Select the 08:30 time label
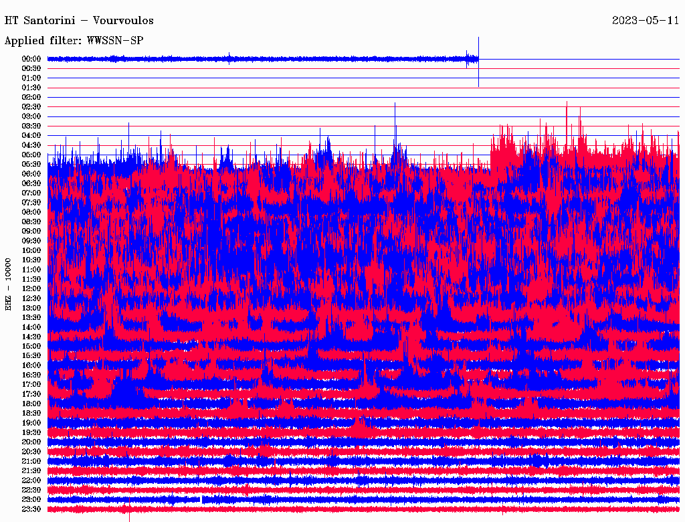 31,222
